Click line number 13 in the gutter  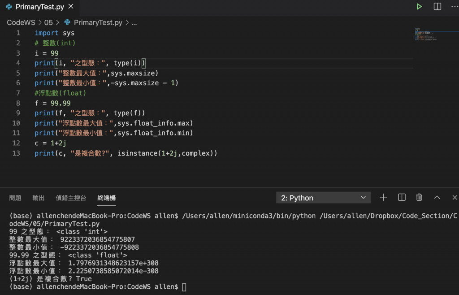tap(16, 153)
